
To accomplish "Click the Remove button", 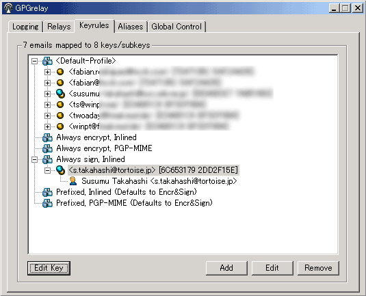I will 318,268.
